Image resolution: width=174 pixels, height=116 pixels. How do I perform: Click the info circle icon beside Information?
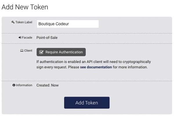[14, 85]
